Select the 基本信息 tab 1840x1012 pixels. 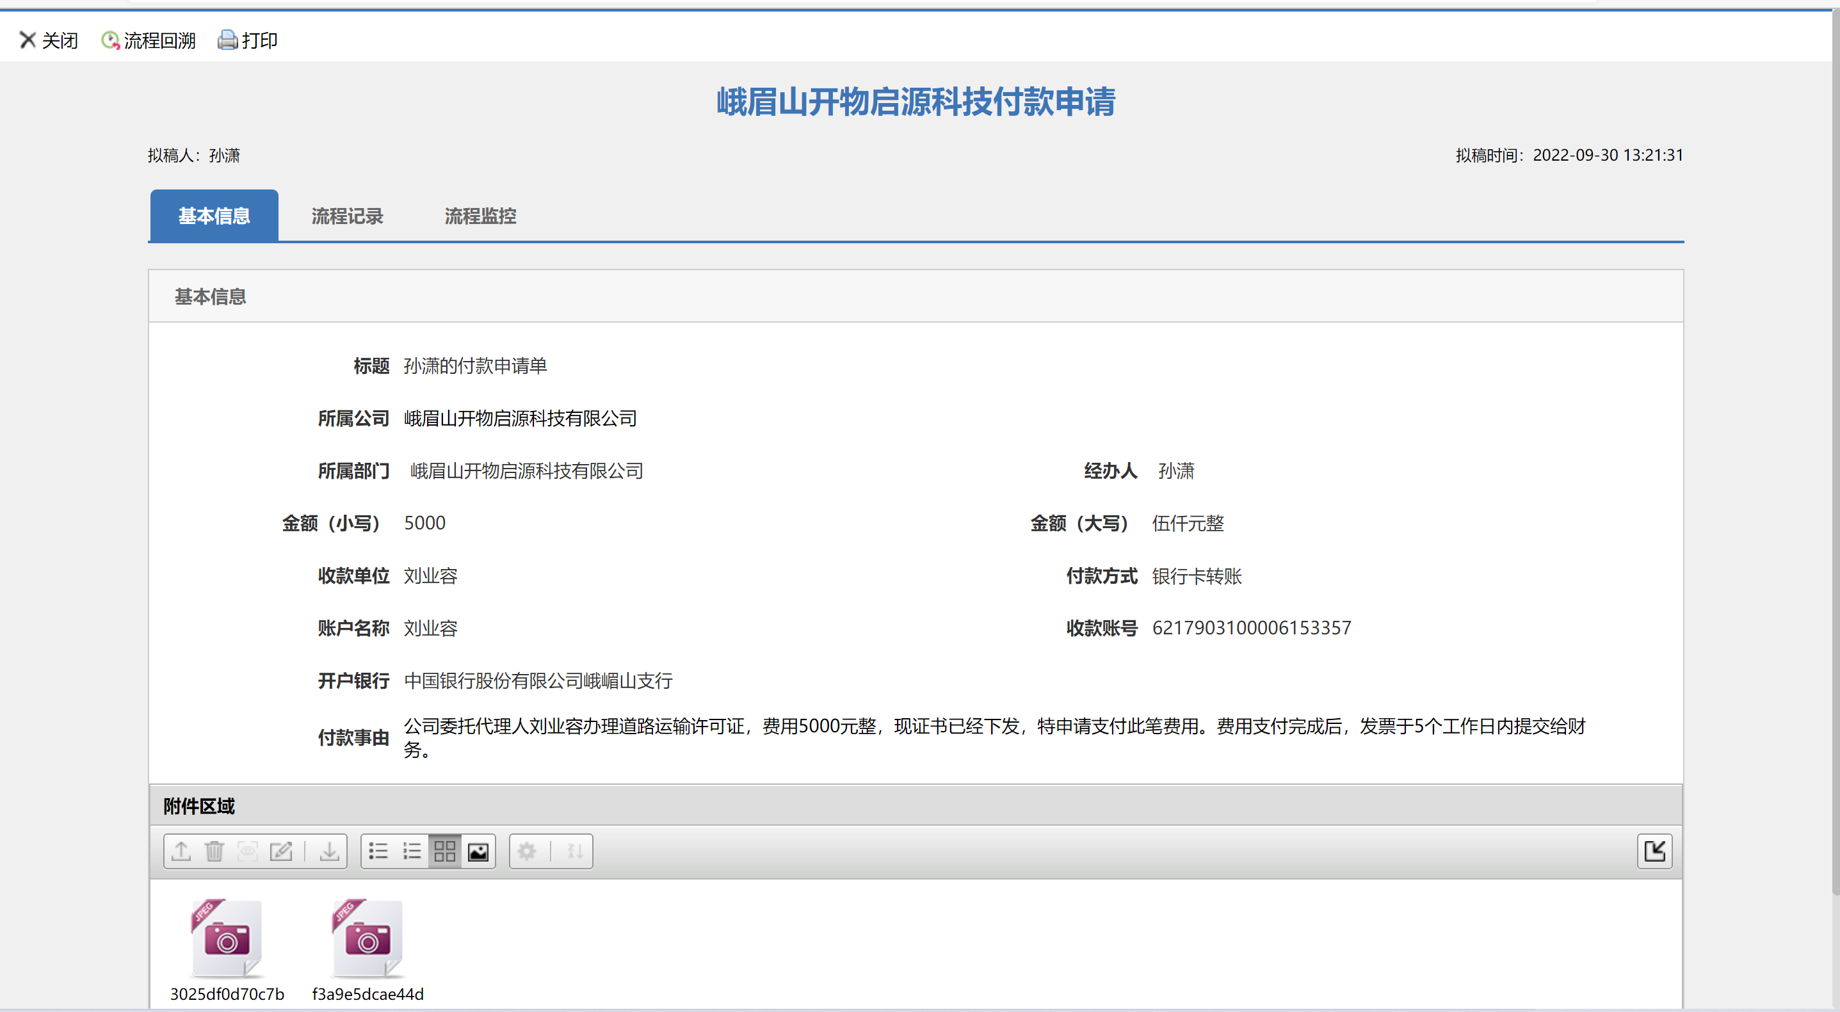(214, 216)
